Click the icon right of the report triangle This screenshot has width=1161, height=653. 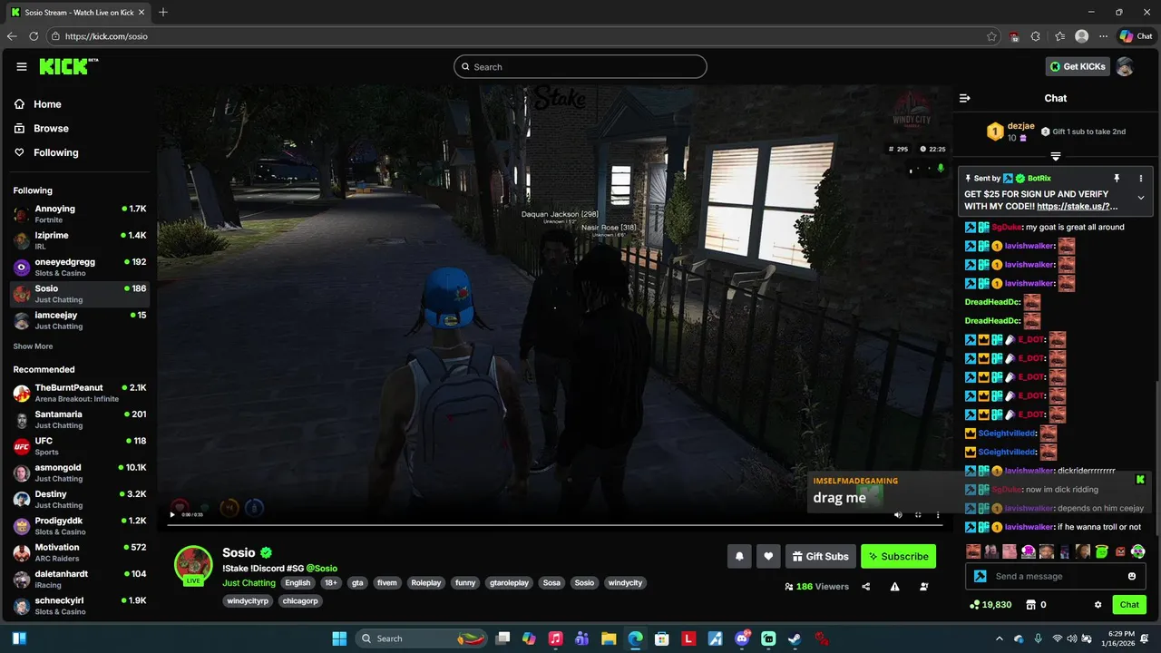pos(924,587)
